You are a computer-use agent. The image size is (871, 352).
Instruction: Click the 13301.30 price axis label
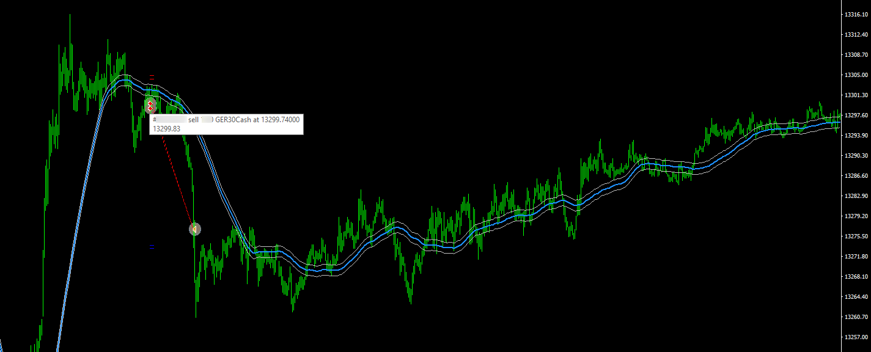point(856,95)
